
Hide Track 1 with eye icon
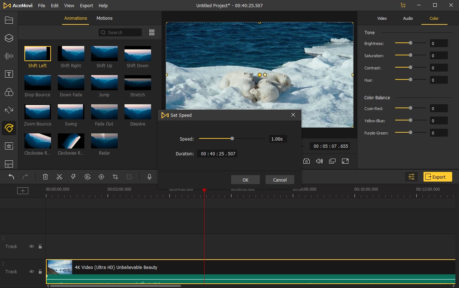[32, 272]
